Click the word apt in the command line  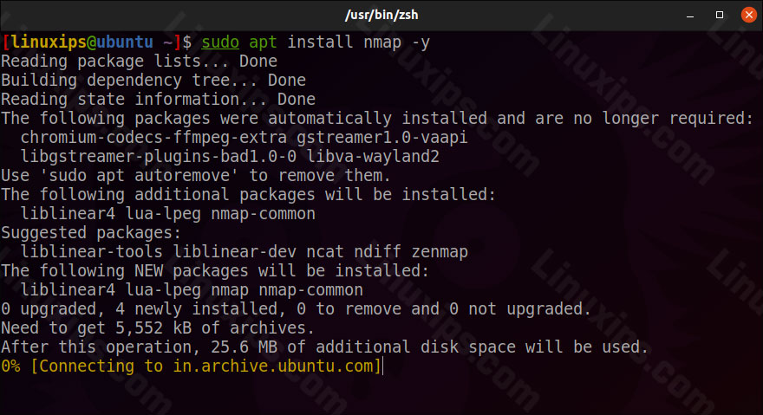click(263, 42)
